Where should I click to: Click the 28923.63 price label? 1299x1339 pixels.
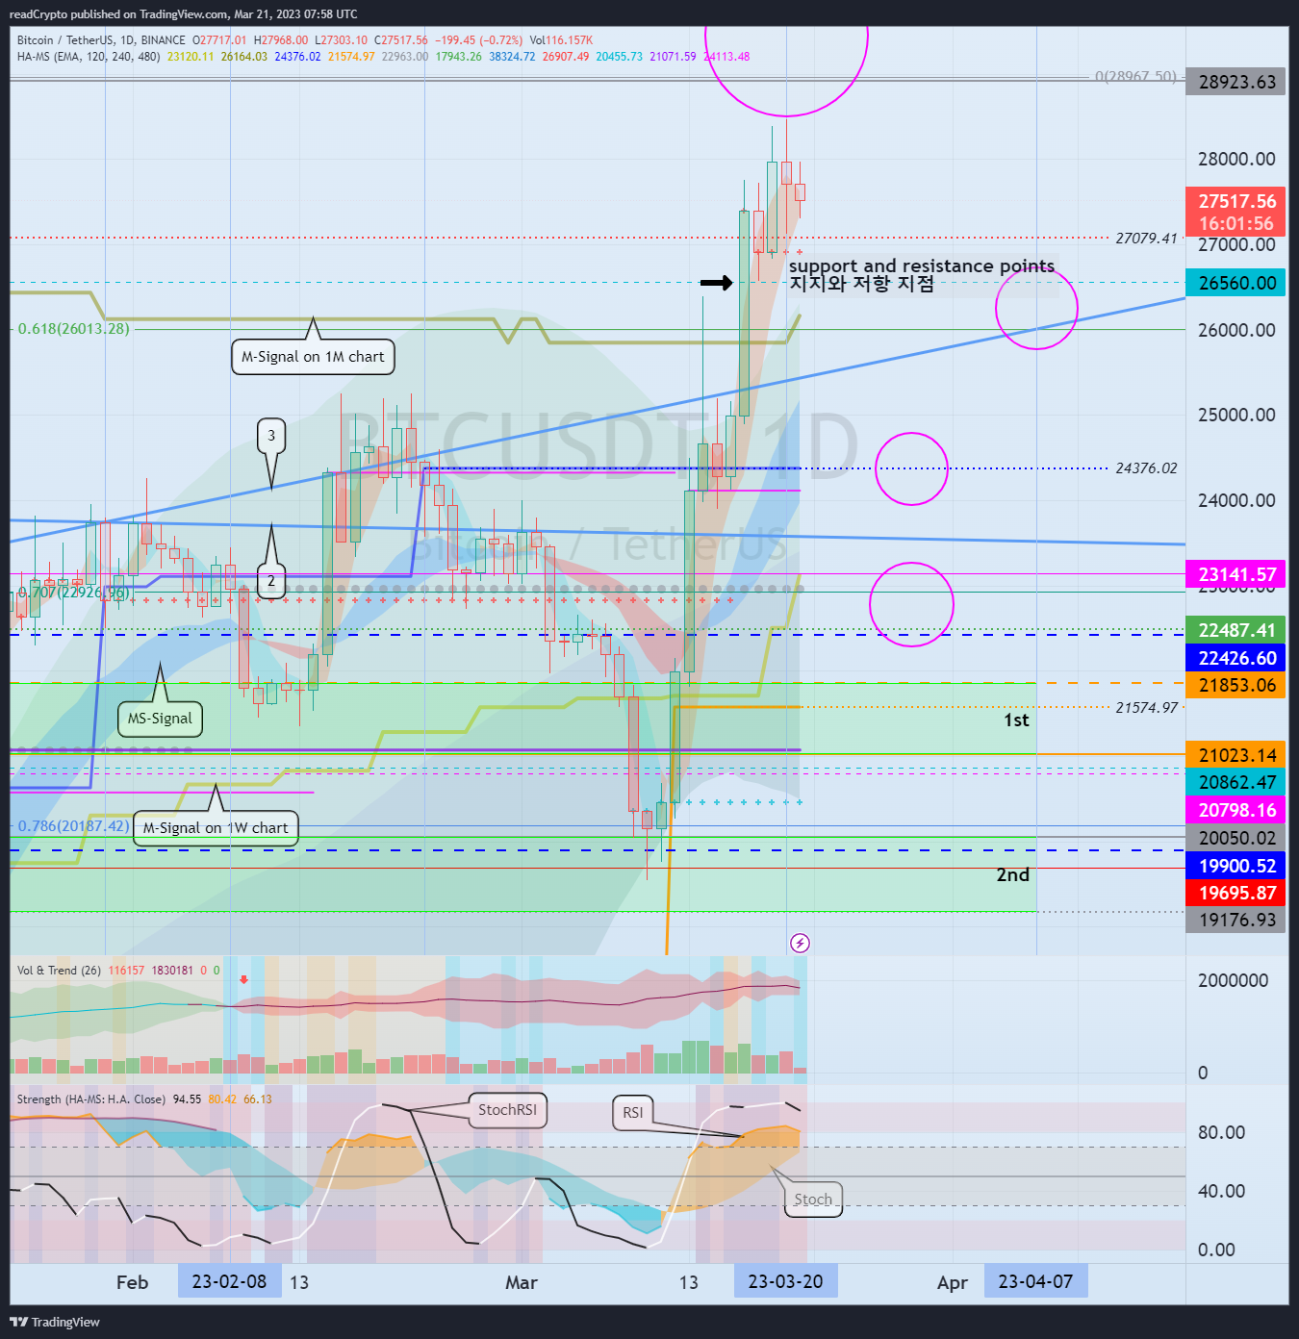(1235, 82)
